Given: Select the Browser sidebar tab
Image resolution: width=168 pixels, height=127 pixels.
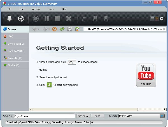Looking at the screenshot, I should pos(15,29).
